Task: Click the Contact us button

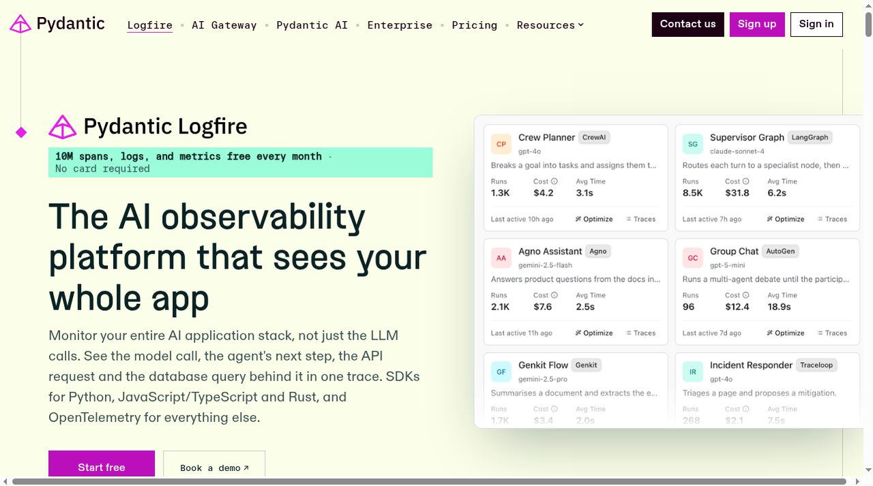Action: tap(688, 24)
